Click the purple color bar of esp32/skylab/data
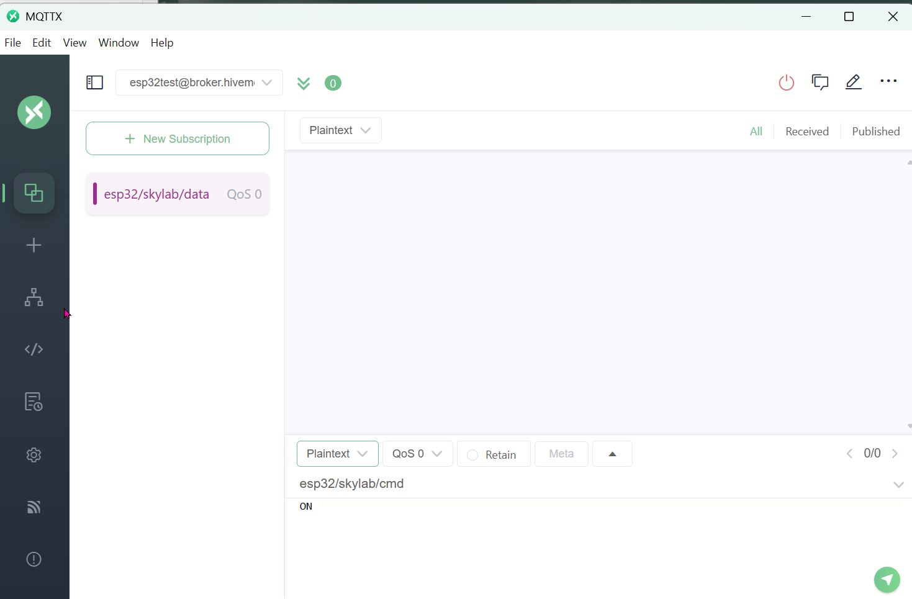The image size is (912, 599). pyautogui.click(x=95, y=194)
